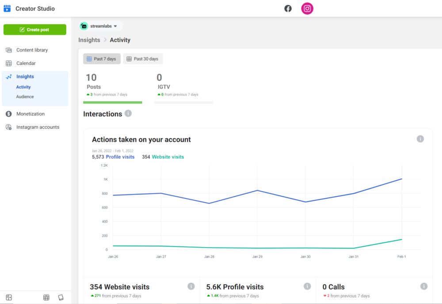Screen dimensions: 442x304
Task: Click info icon for Actions taken chart
Action: pos(420,139)
